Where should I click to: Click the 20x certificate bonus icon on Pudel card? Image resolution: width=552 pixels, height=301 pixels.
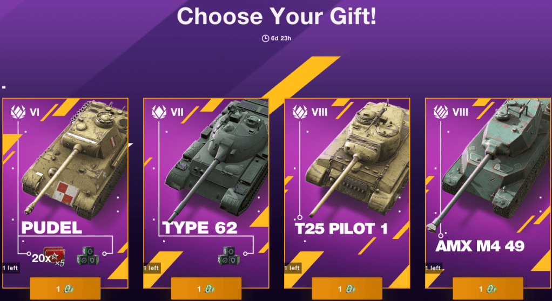pyautogui.click(x=49, y=257)
